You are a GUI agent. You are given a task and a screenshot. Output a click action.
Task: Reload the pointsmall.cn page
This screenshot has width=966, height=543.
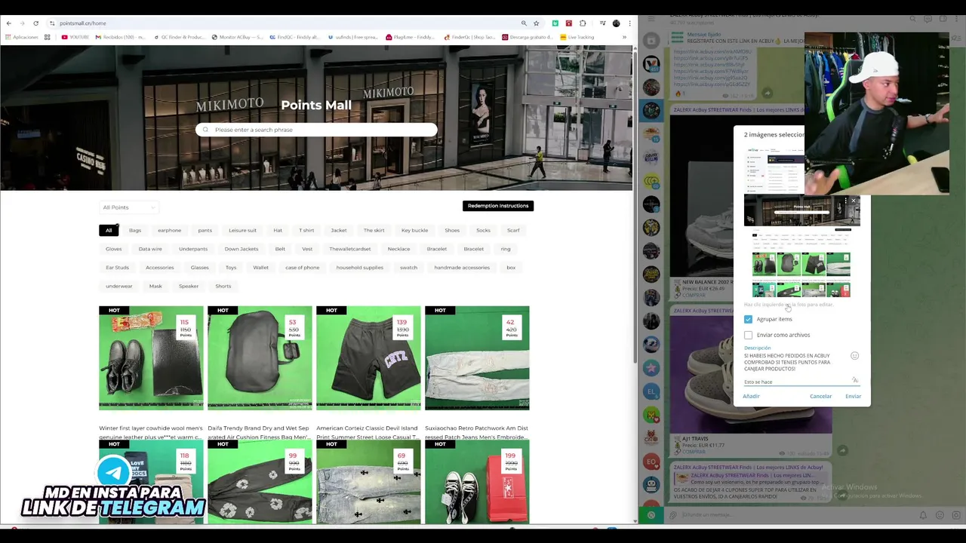tap(35, 23)
